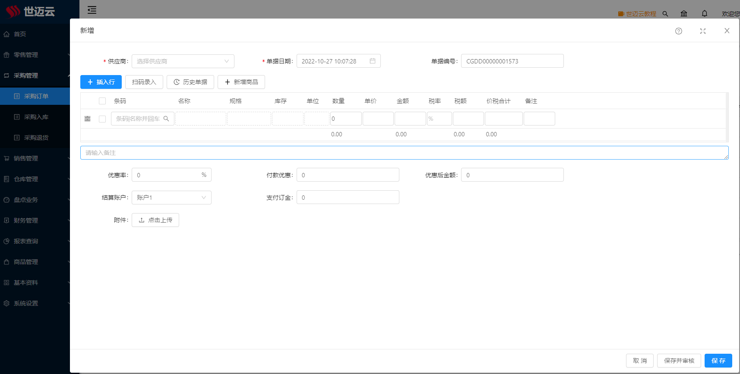This screenshot has height=374, width=740.
Task: Click the fullscreen expand icon in dialog header
Action: click(x=703, y=31)
